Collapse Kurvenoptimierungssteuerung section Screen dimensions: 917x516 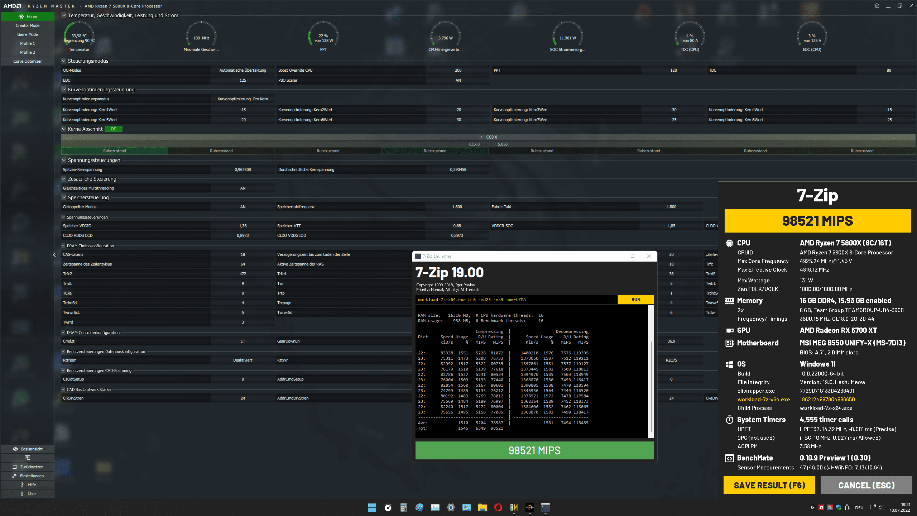pyautogui.click(x=64, y=90)
